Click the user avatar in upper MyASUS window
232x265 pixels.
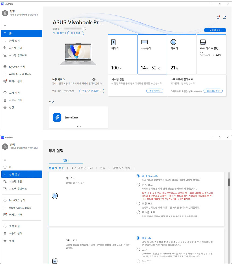click(x=5, y=13)
